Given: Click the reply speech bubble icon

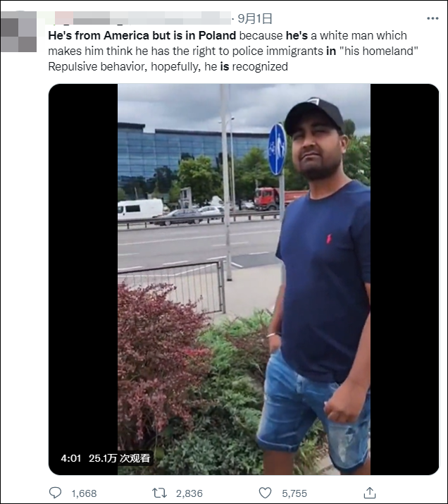Looking at the screenshot, I should [x=55, y=493].
